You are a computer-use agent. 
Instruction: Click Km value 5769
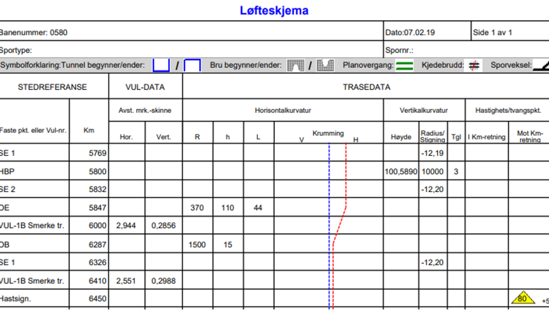97,153
